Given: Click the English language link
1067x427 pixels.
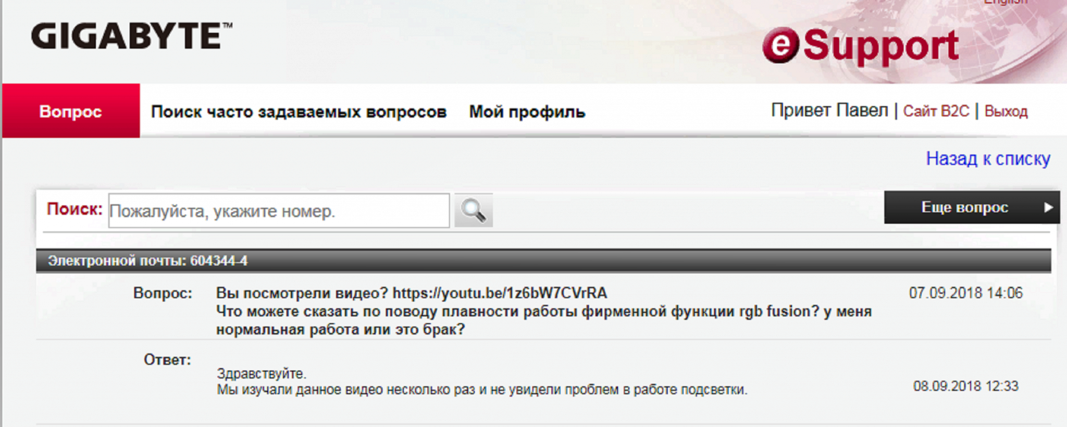Looking at the screenshot, I should (x=1006, y=2).
